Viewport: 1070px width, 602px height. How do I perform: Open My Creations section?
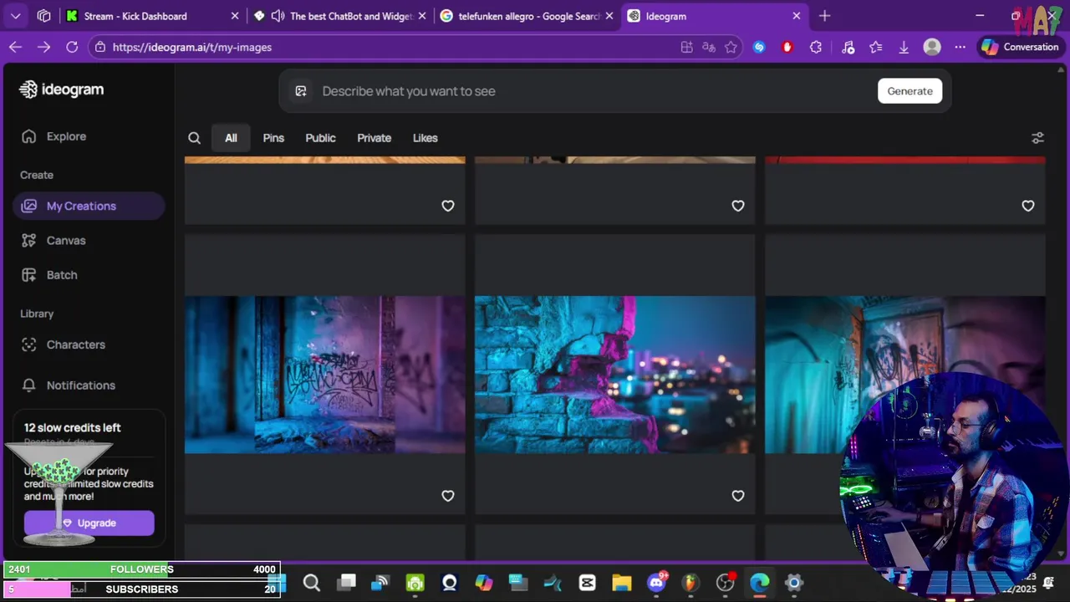pyautogui.click(x=89, y=206)
